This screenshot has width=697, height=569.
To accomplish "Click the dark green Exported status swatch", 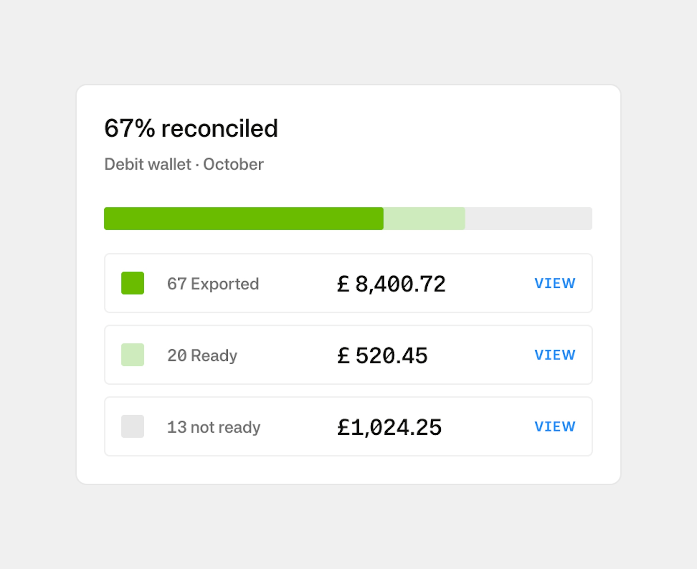I will pos(132,284).
